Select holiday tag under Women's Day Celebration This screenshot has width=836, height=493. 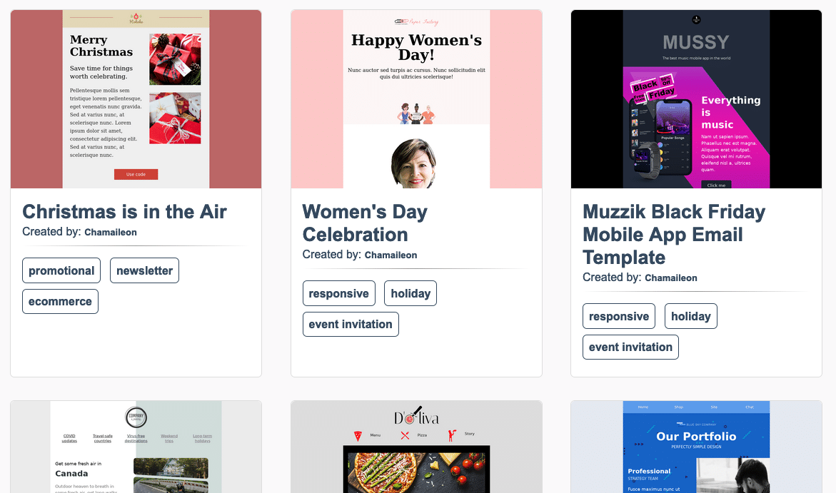[411, 294]
